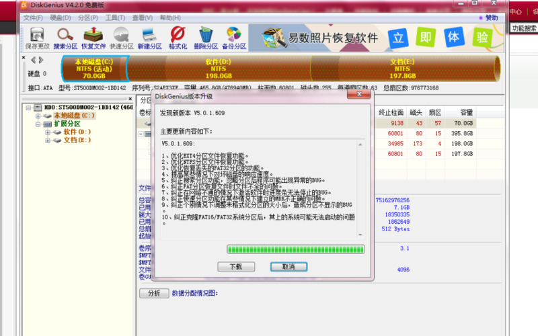
Task: Collapse the HD0:ST500DM002 disk node
Action: 28,108
